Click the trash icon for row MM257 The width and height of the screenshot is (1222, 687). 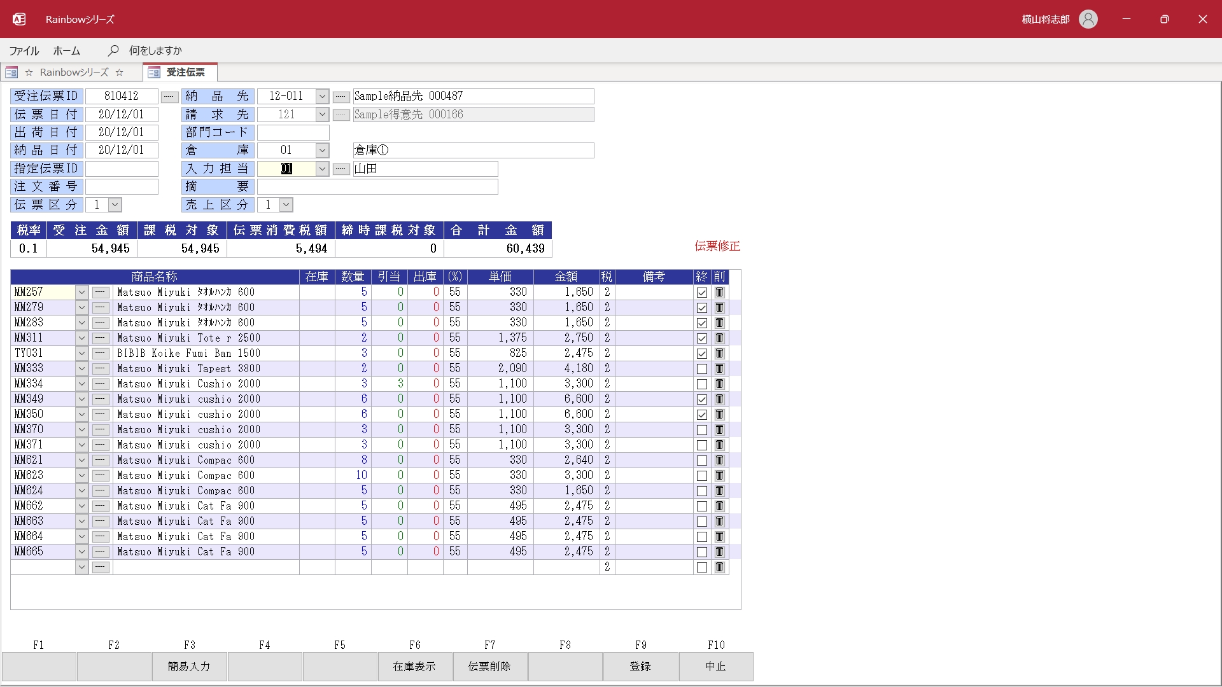719,293
